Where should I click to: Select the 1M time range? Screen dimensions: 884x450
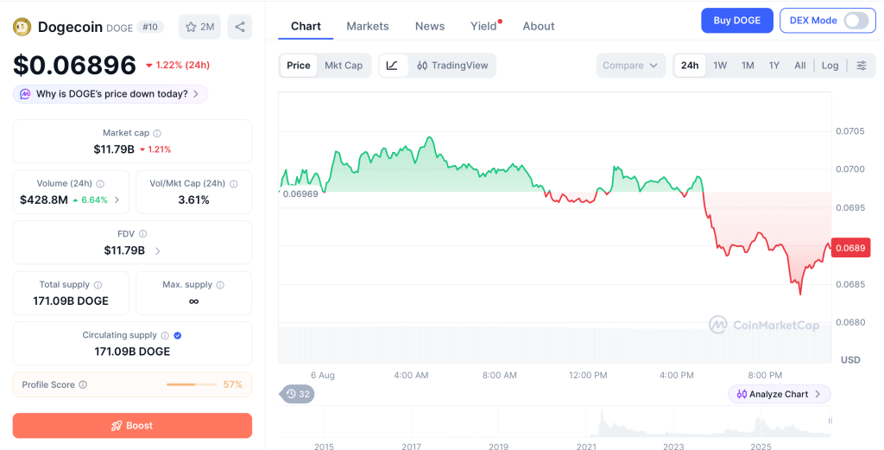point(748,66)
